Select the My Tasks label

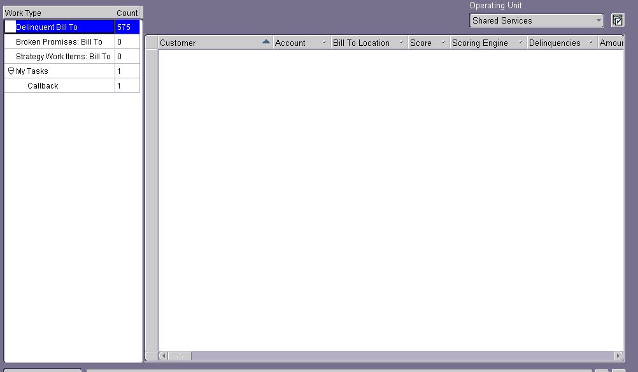click(x=32, y=71)
